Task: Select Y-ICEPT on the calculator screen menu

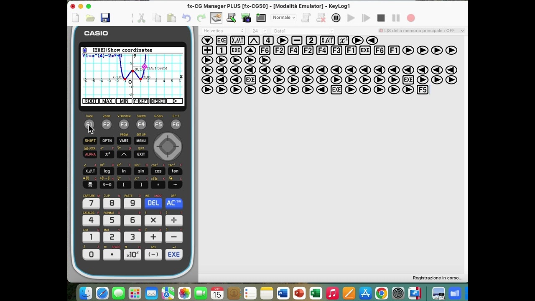Action: (141, 101)
